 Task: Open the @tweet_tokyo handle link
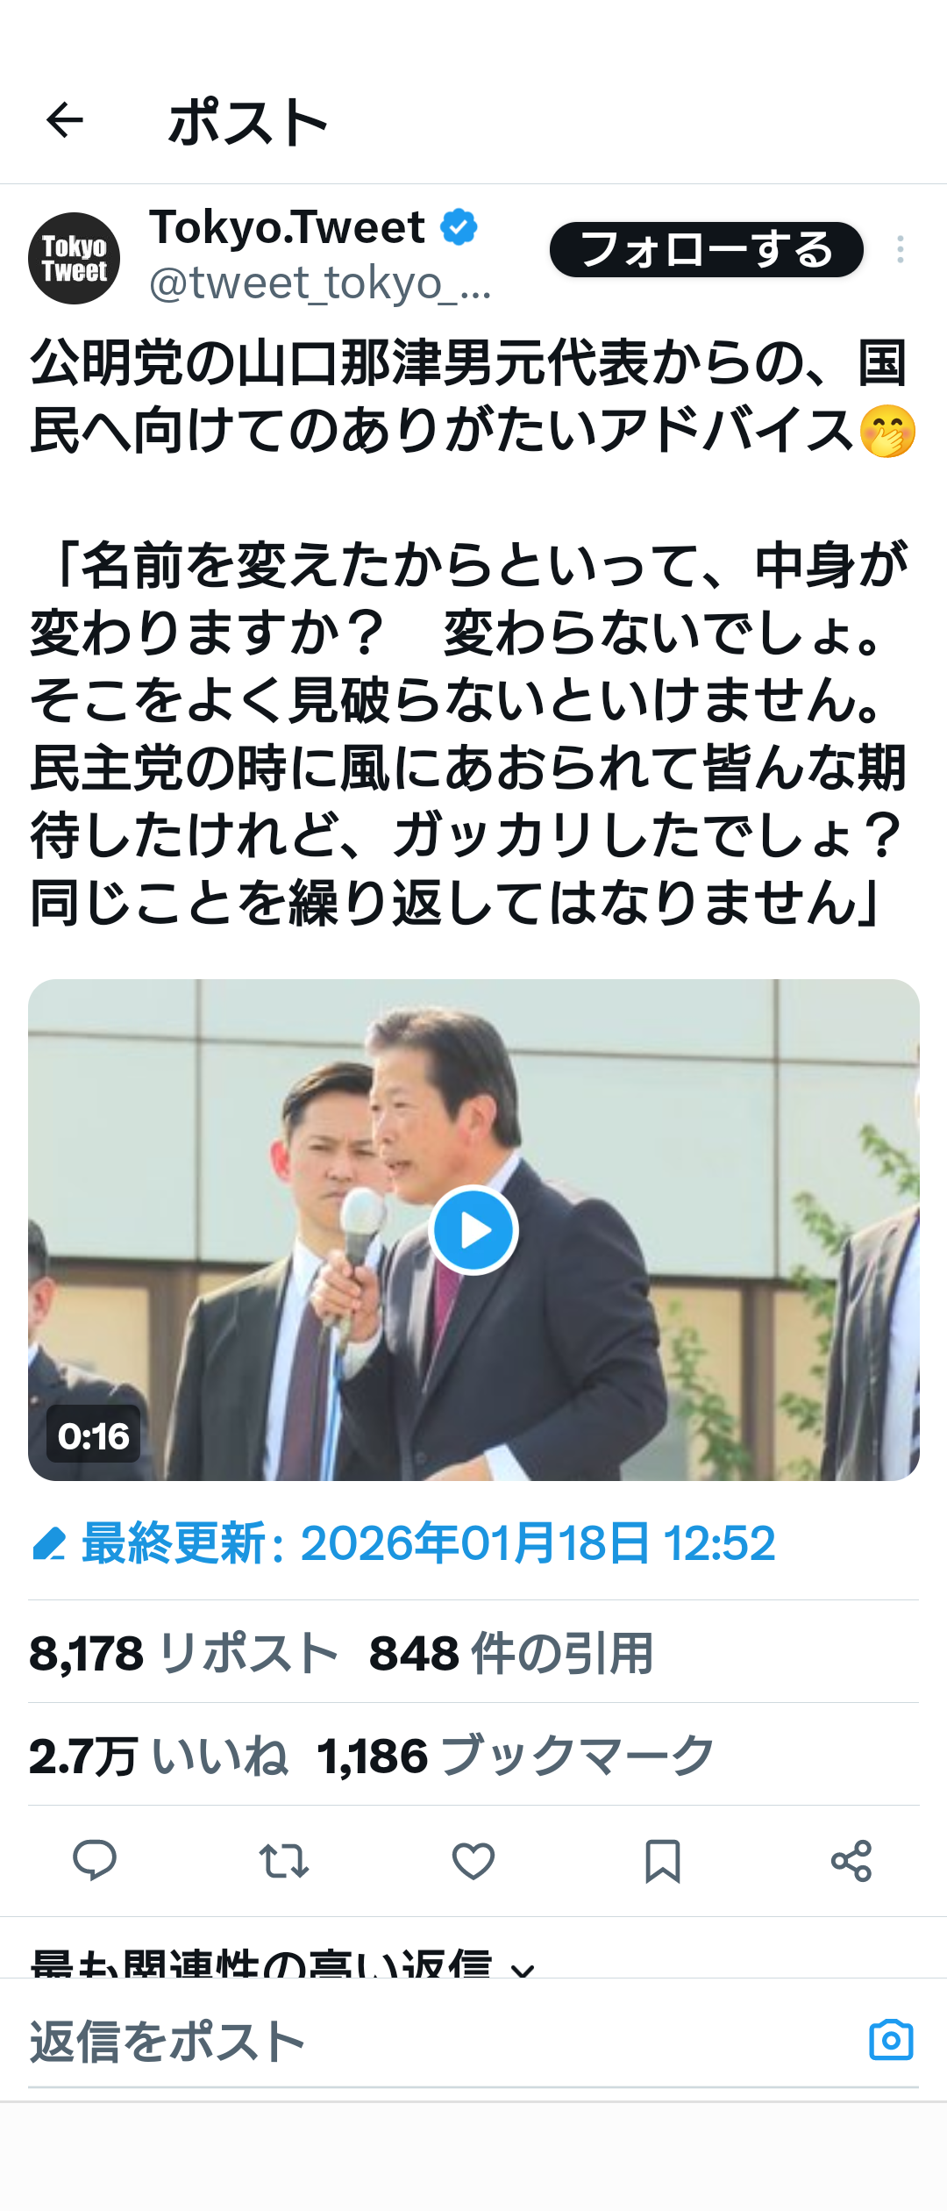tap(320, 284)
